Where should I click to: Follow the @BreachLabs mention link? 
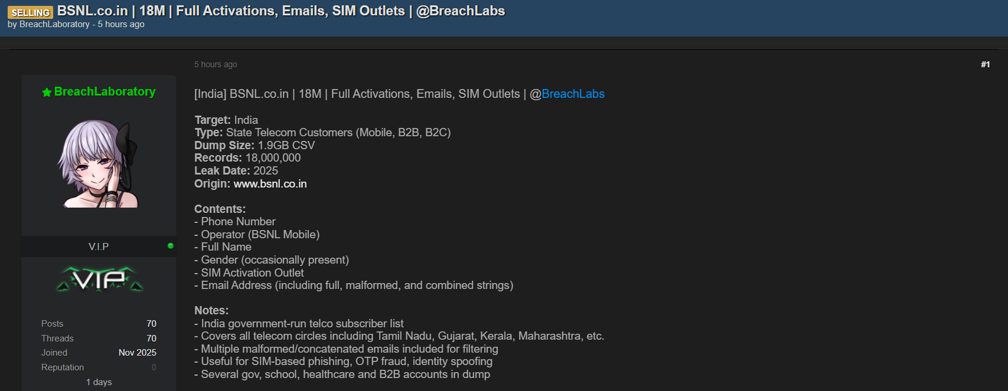click(573, 94)
